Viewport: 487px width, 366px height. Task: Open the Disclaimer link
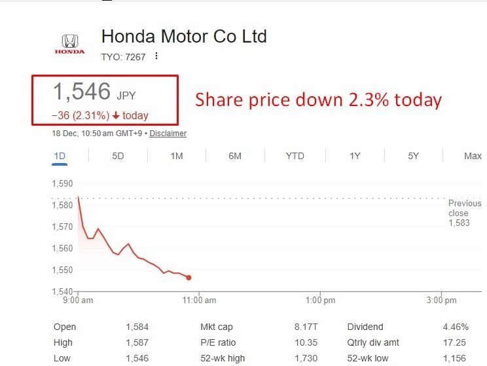tap(168, 134)
